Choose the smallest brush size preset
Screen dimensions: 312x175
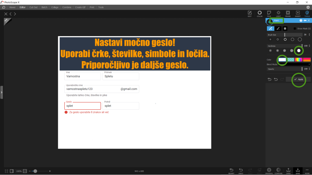270,39
